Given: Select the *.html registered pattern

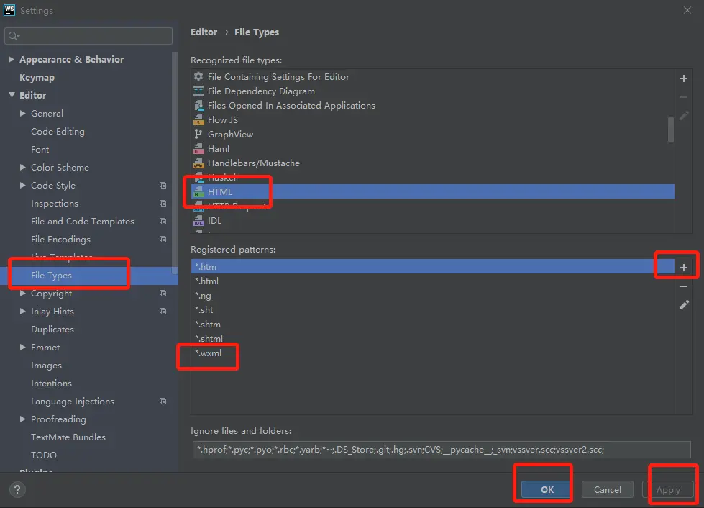Looking at the screenshot, I should pyautogui.click(x=432, y=281).
